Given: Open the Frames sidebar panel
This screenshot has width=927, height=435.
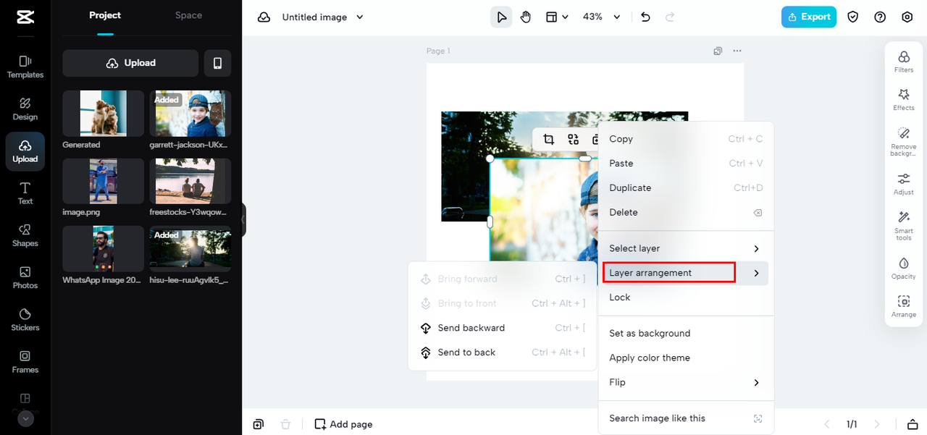Looking at the screenshot, I should click(x=25, y=362).
